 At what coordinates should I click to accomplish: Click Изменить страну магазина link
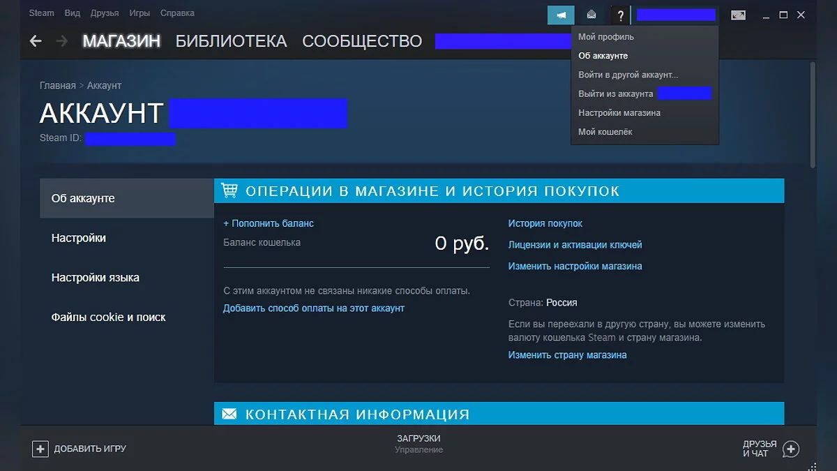point(567,355)
